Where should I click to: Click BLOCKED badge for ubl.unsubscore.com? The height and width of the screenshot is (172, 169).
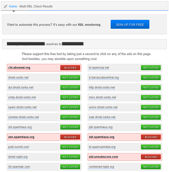(x=151, y=157)
